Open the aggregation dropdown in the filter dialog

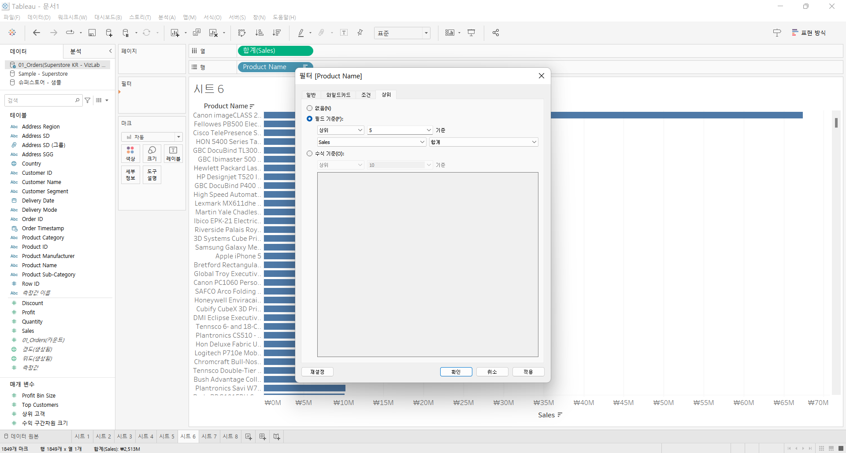pyautogui.click(x=484, y=142)
